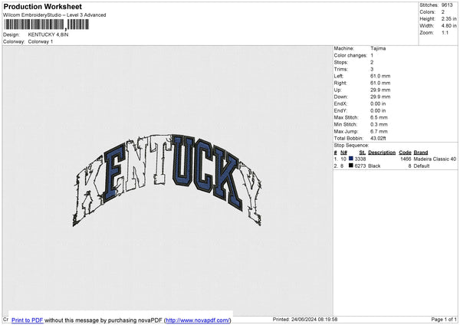The height and width of the screenshot is (325, 460).
Task: Click the 'Stops:' label
Action: [341, 63]
